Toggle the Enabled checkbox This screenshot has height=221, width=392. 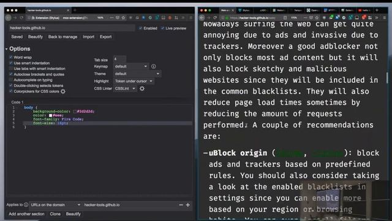pos(140,28)
